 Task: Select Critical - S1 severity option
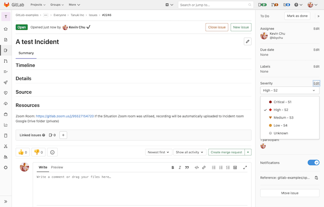point(282,102)
